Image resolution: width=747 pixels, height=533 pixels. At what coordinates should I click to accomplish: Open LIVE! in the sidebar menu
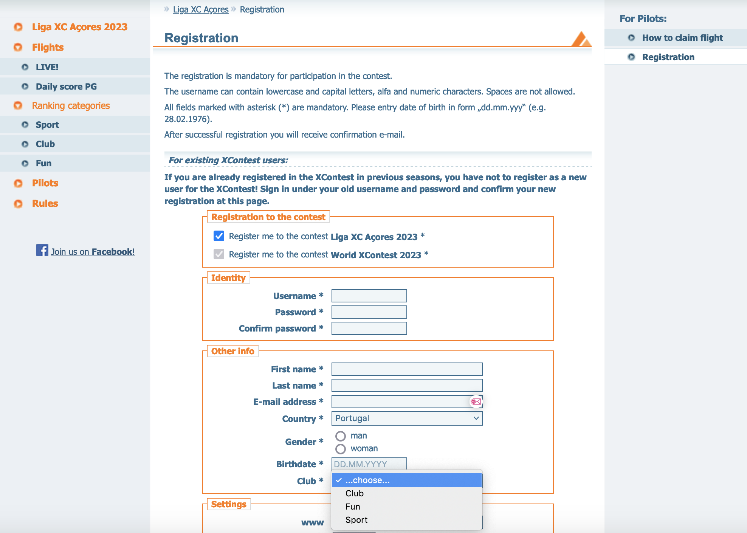coord(47,67)
